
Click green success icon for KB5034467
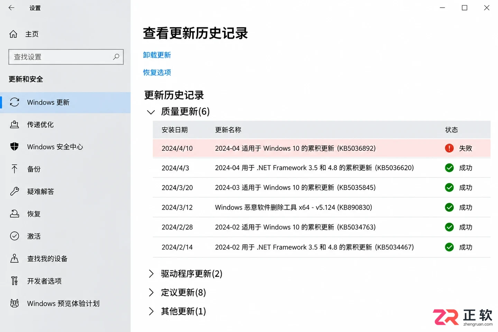[x=449, y=247]
